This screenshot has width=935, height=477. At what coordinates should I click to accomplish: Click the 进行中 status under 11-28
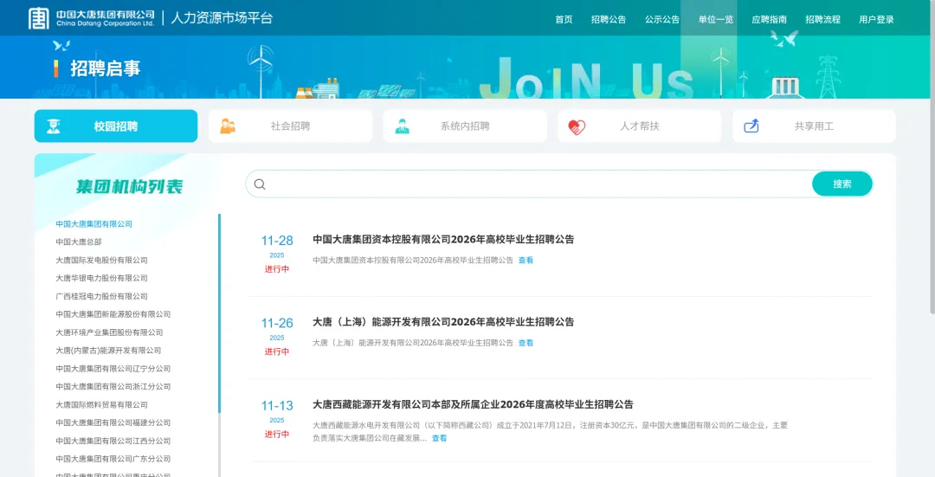[x=277, y=269]
